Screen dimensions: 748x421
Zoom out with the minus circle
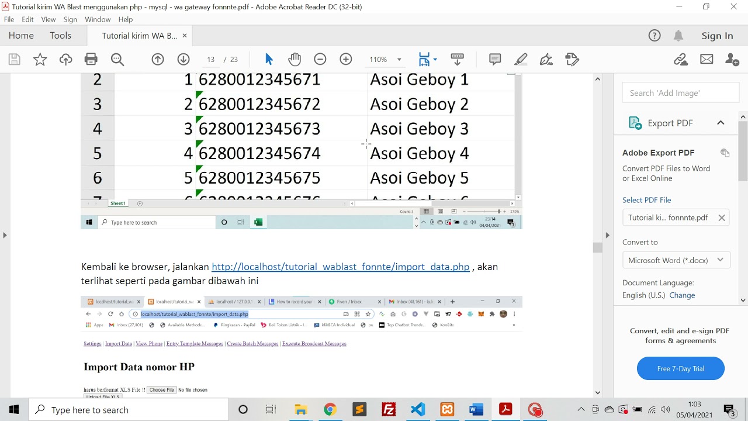[320, 59]
